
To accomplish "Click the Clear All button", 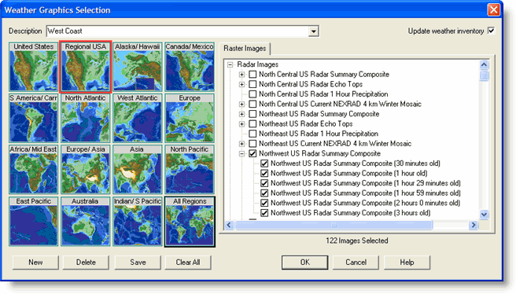I will (188, 263).
